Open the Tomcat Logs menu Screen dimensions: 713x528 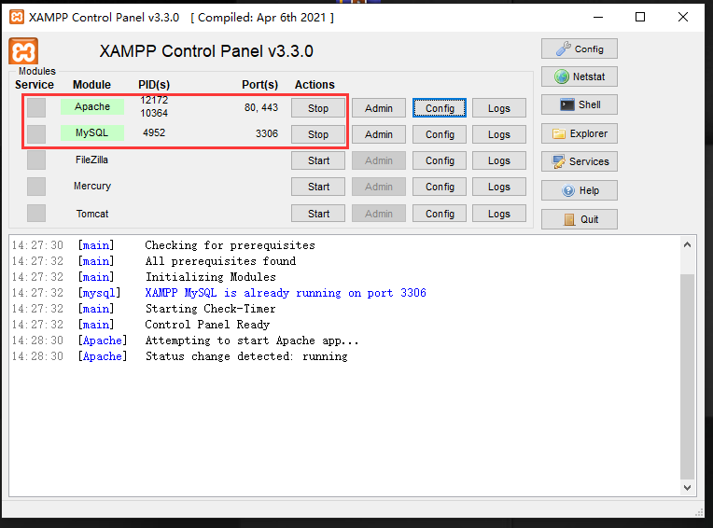(499, 214)
